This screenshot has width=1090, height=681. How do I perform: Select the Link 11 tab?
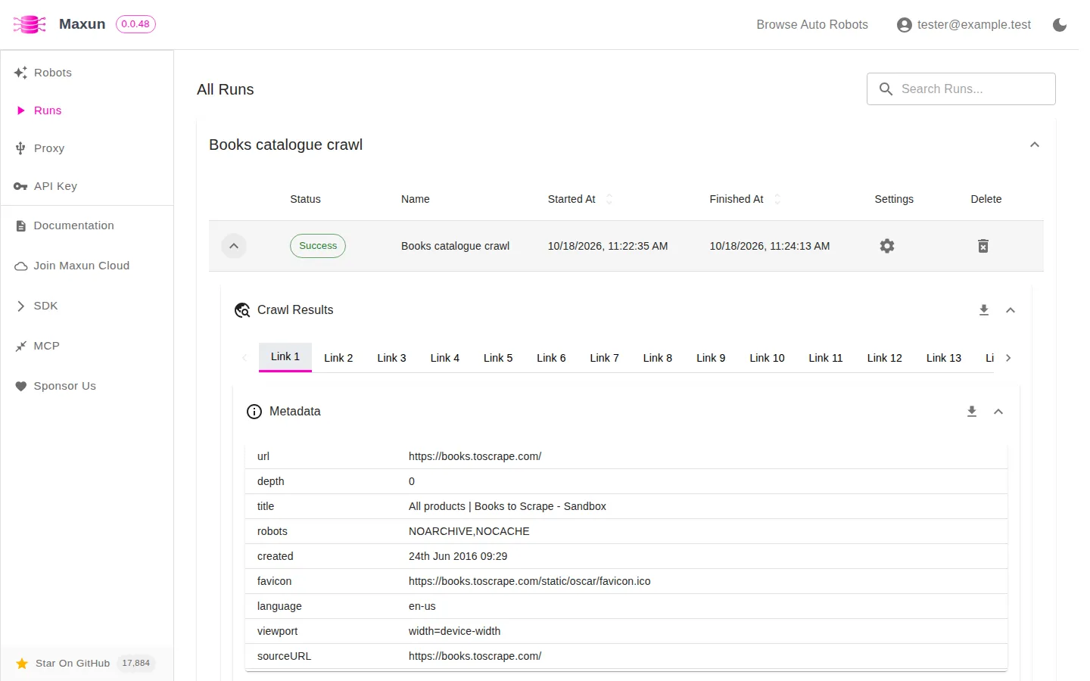[826, 358]
